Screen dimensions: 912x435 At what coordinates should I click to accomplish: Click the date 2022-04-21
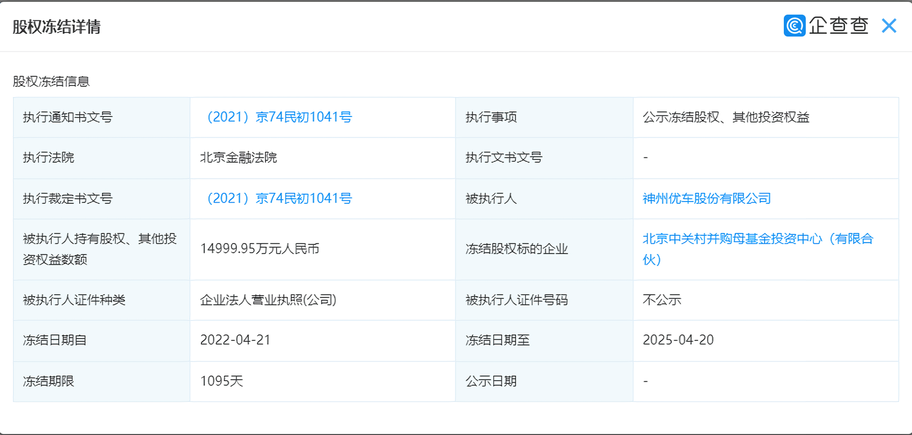pos(235,340)
